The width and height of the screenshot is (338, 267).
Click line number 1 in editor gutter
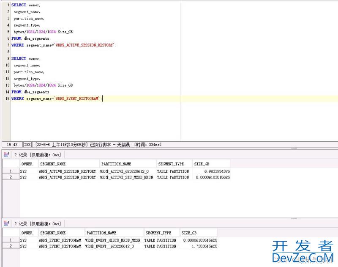click(8, 5)
